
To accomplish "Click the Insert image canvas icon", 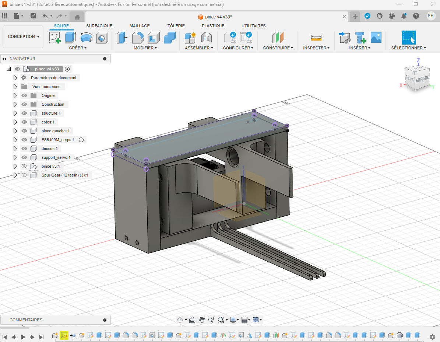I will 376,38.
